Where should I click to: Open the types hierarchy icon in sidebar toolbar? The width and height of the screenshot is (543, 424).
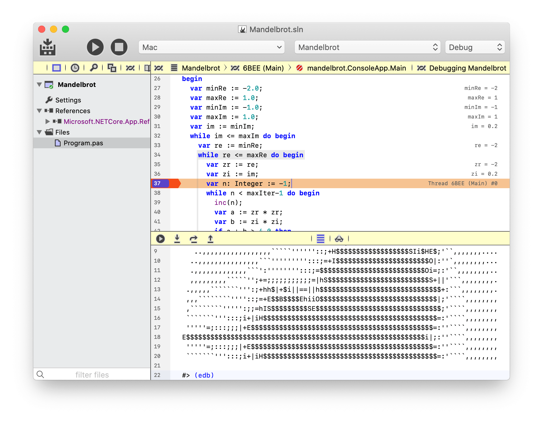[112, 68]
